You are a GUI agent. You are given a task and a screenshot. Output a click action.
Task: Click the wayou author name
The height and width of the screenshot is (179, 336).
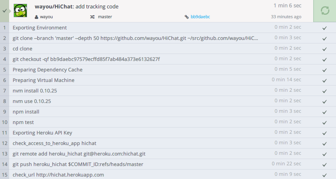pyautogui.click(x=46, y=17)
